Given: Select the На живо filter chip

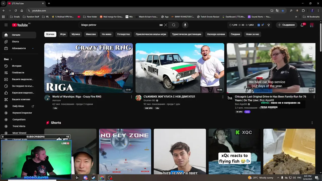Looking at the screenshot, I should [x=106, y=34].
